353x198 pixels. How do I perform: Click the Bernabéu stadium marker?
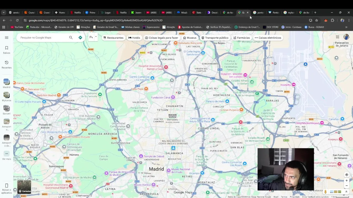pos(172,116)
